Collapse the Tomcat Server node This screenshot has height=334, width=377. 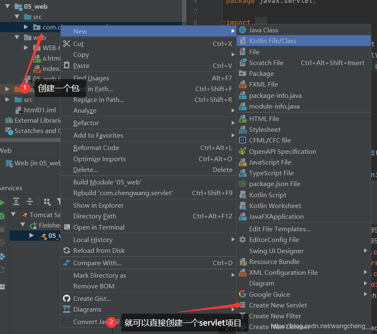coord(14,214)
